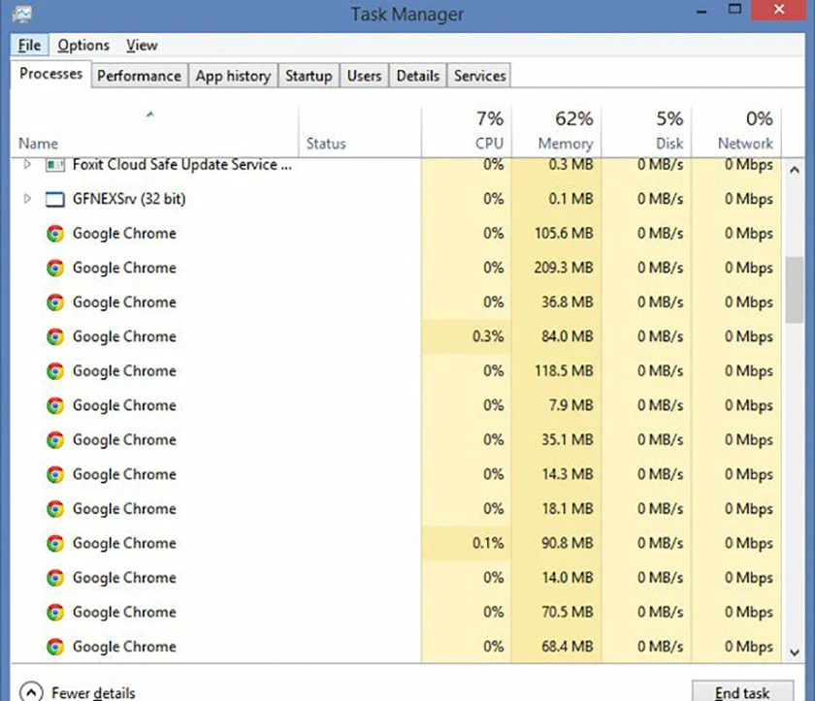815x701 pixels.
Task: Click Chrome icon using 14.0 MB
Action: 55,578
